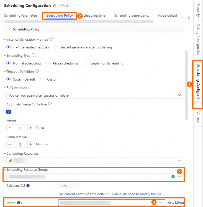Click the New Mirror link
The image size is (203, 207).
(176, 203)
